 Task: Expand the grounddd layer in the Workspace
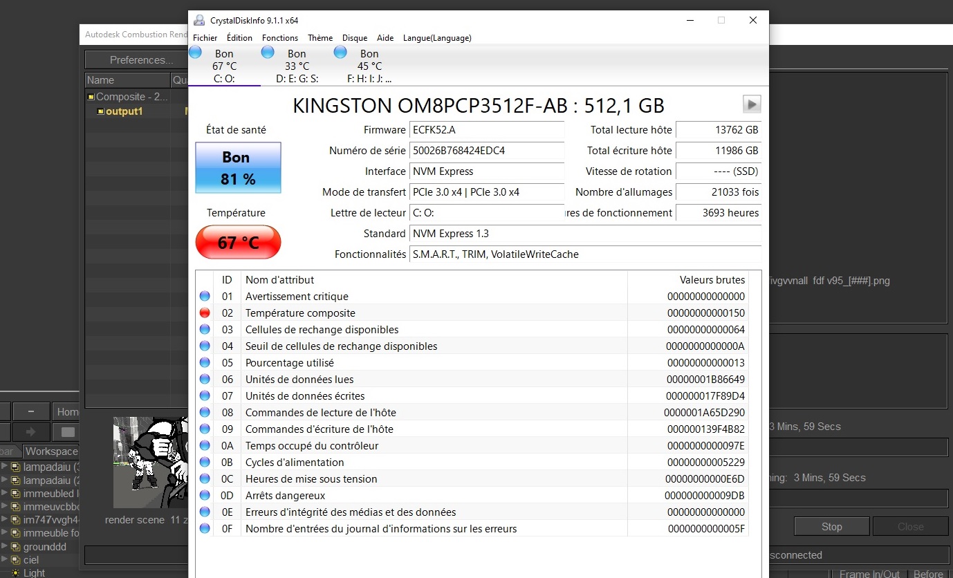click(5, 546)
